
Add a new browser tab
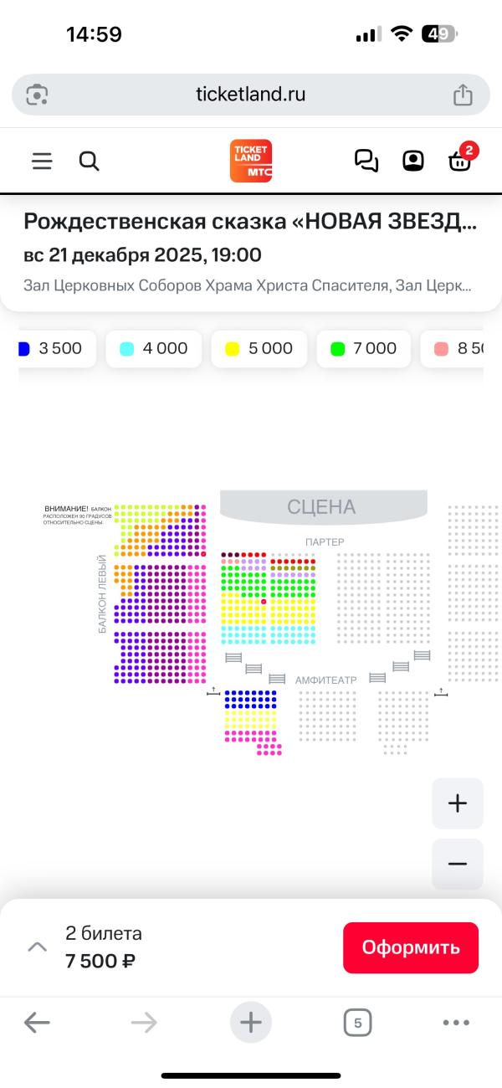(251, 1022)
